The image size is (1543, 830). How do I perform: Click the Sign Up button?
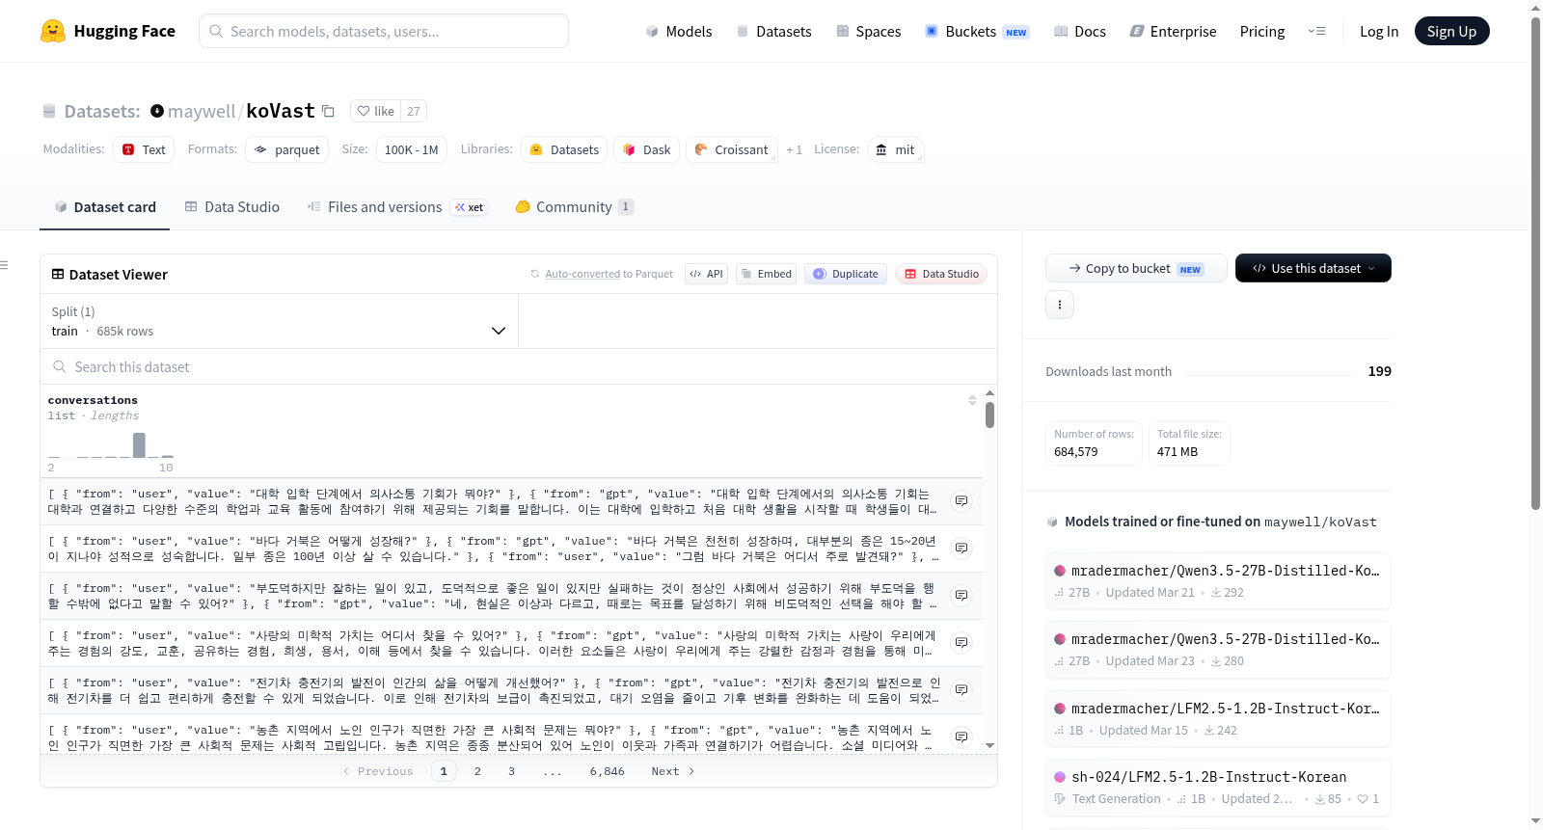(x=1451, y=31)
